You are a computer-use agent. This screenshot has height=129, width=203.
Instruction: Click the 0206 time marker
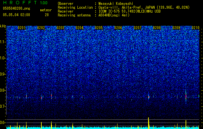[118, 28]
